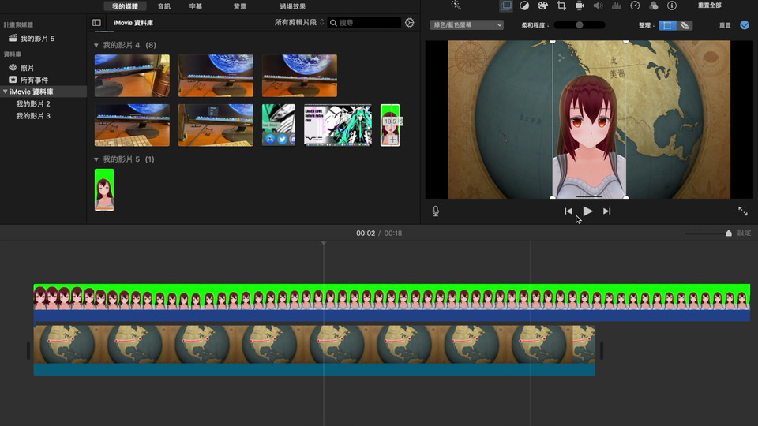
Task: Select the black-and-white clip thumbnail with app icons at its bottom
Action: click(279, 125)
